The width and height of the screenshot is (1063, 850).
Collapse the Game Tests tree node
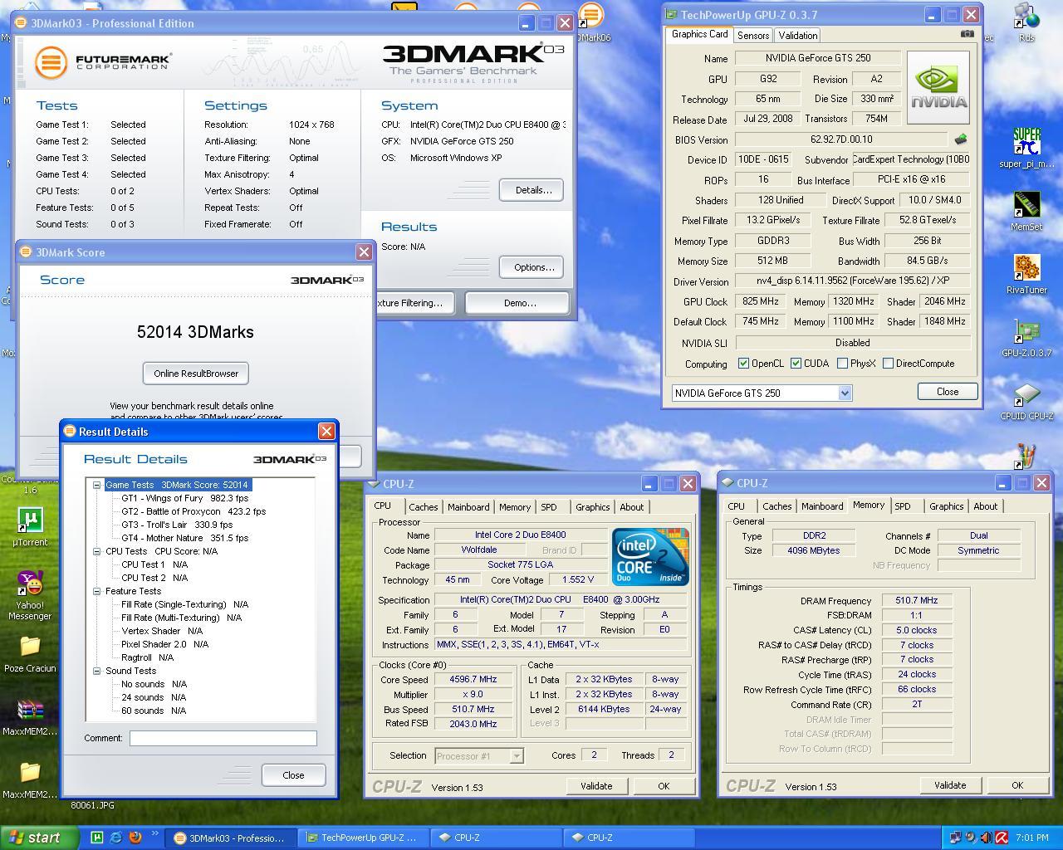point(96,485)
